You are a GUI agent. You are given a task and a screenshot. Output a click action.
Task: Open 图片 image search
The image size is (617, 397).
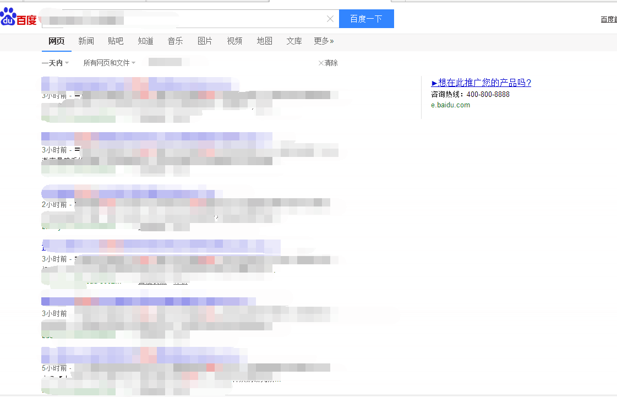coord(205,41)
